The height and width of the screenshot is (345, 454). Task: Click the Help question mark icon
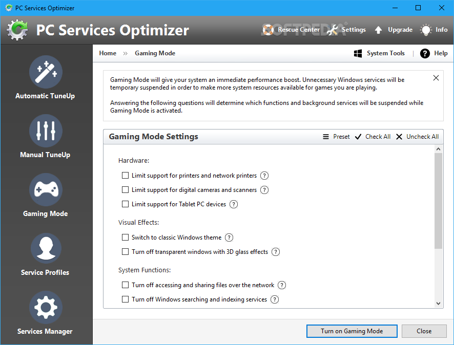tap(425, 53)
